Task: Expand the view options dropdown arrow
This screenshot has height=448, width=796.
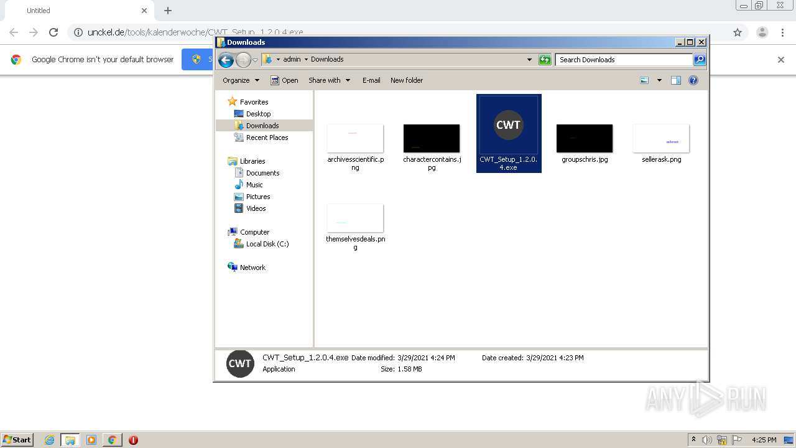Action: click(x=659, y=80)
